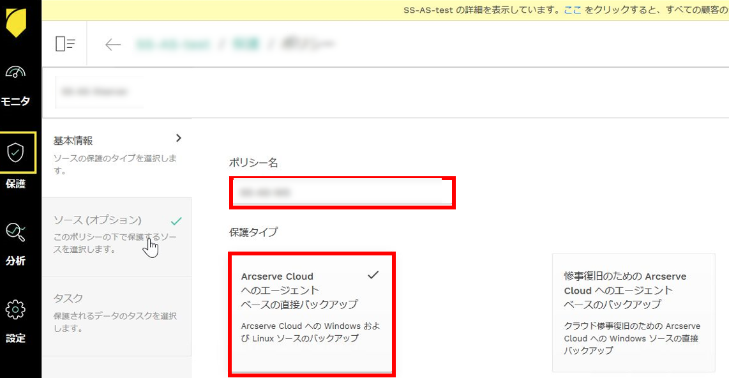Open the 設定 gear icon

coord(15,310)
